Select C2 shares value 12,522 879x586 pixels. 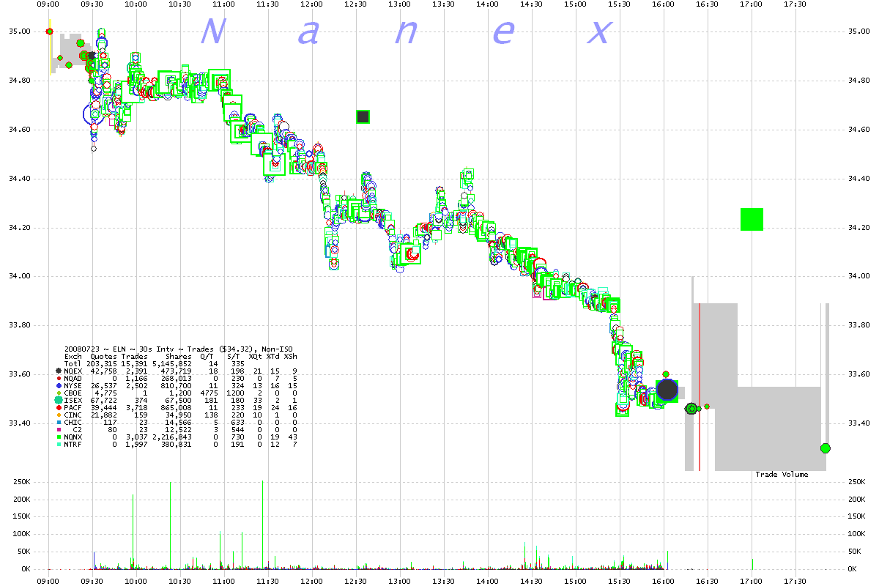coord(179,429)
